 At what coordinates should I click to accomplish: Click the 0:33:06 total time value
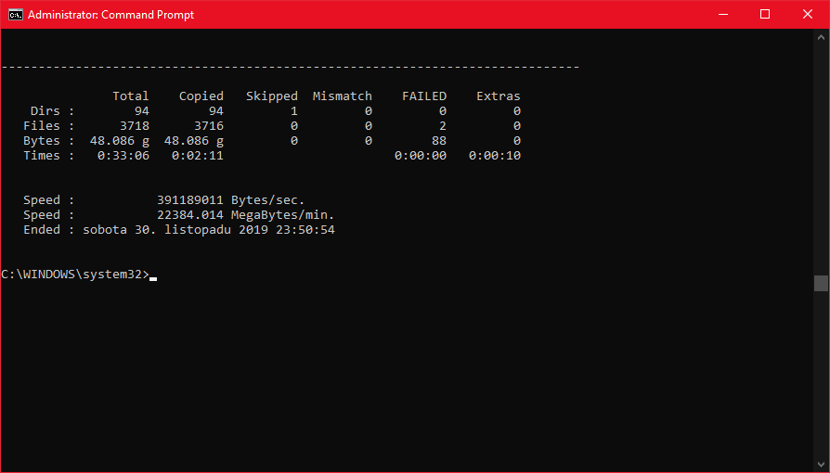(123, 156)
